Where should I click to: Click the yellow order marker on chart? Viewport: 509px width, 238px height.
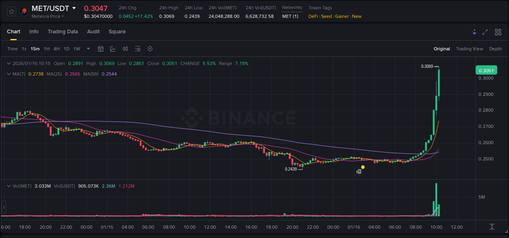pyautogui.click(x=362, y=167)
